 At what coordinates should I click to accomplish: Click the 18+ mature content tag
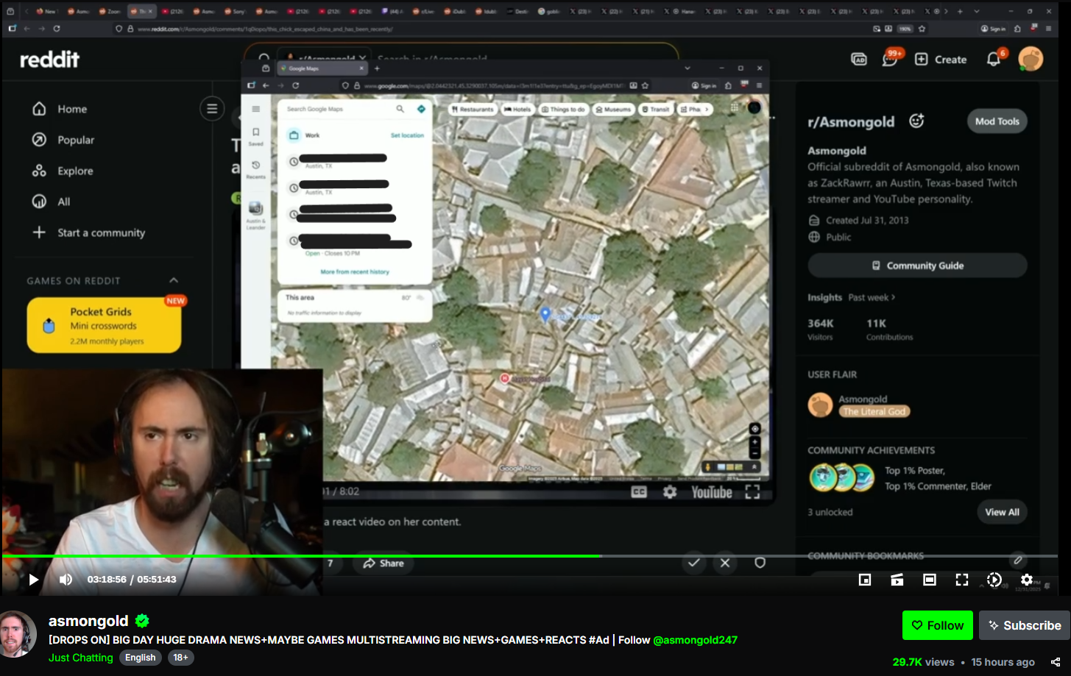181,658
